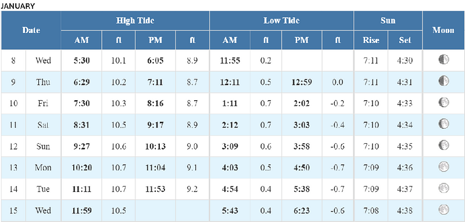Select the 12:59 low tide PM time
This screenshot has width=465, height=222.
click(x=302, y=82)
